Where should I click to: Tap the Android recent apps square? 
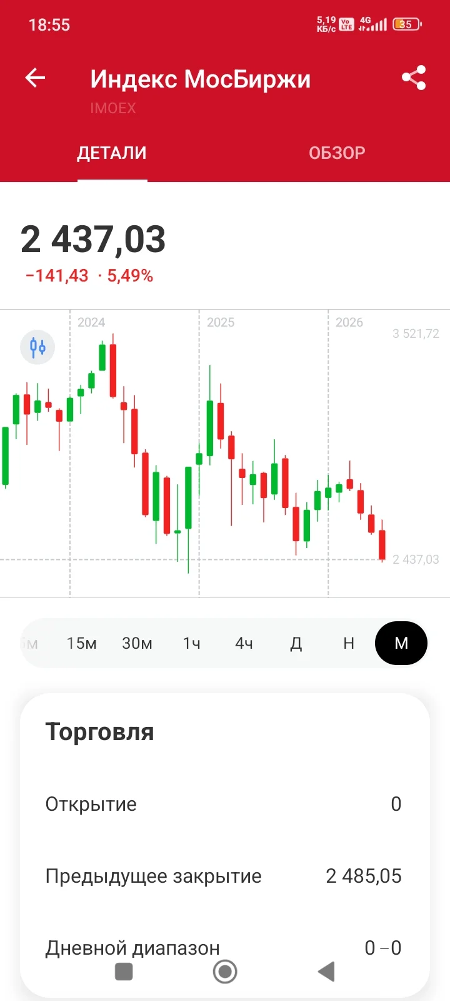pos(124,972)
